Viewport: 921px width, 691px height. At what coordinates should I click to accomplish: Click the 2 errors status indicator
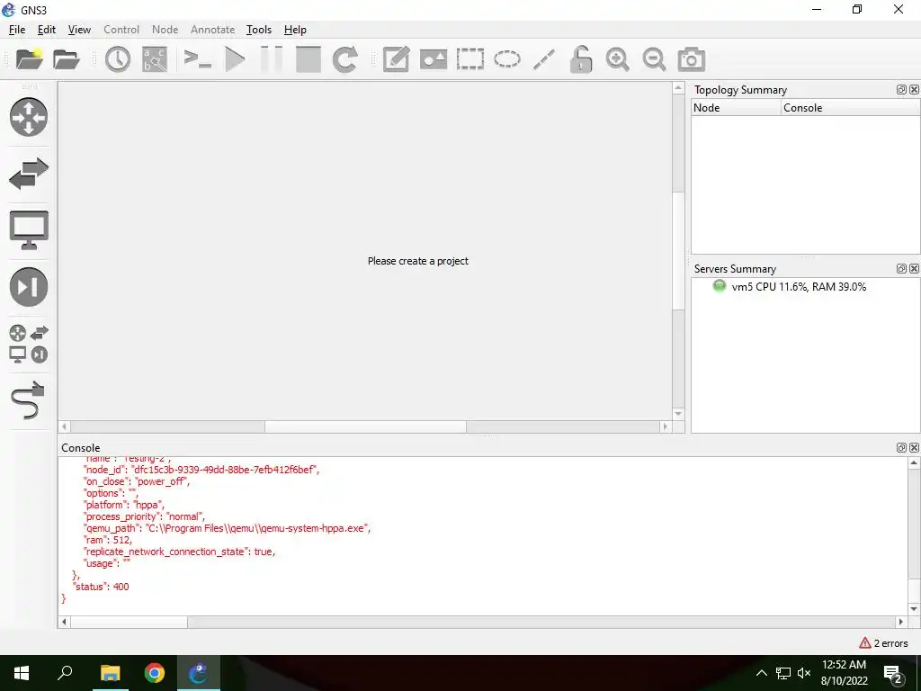(x=883, y=643)
